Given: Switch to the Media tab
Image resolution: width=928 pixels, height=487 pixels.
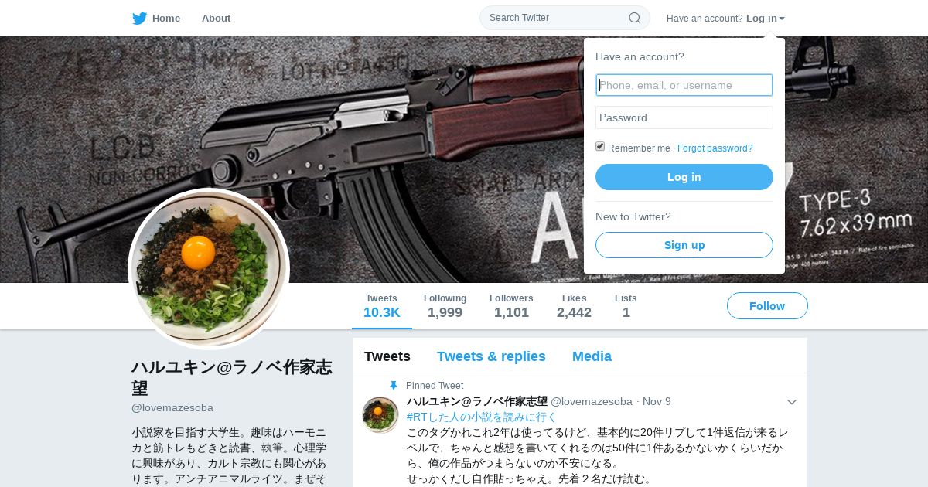Looking at the screenshot, I should pos(592,356).
